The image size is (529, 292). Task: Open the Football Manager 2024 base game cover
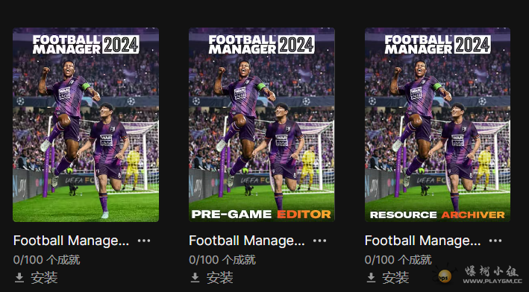(86, 124)
